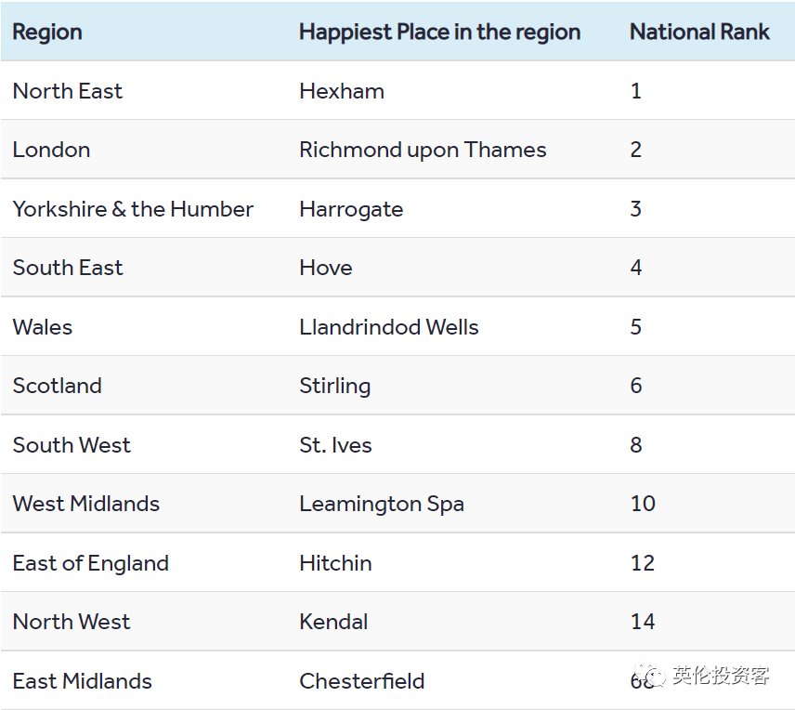Select the Kendal cell
795x710 pixels.
pos(333,622)
